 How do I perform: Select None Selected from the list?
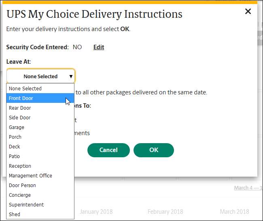[x=25, y=88]
